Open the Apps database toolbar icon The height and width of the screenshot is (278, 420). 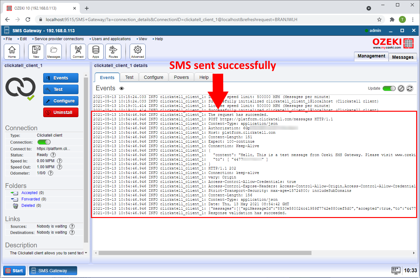[x=96, y=52]
